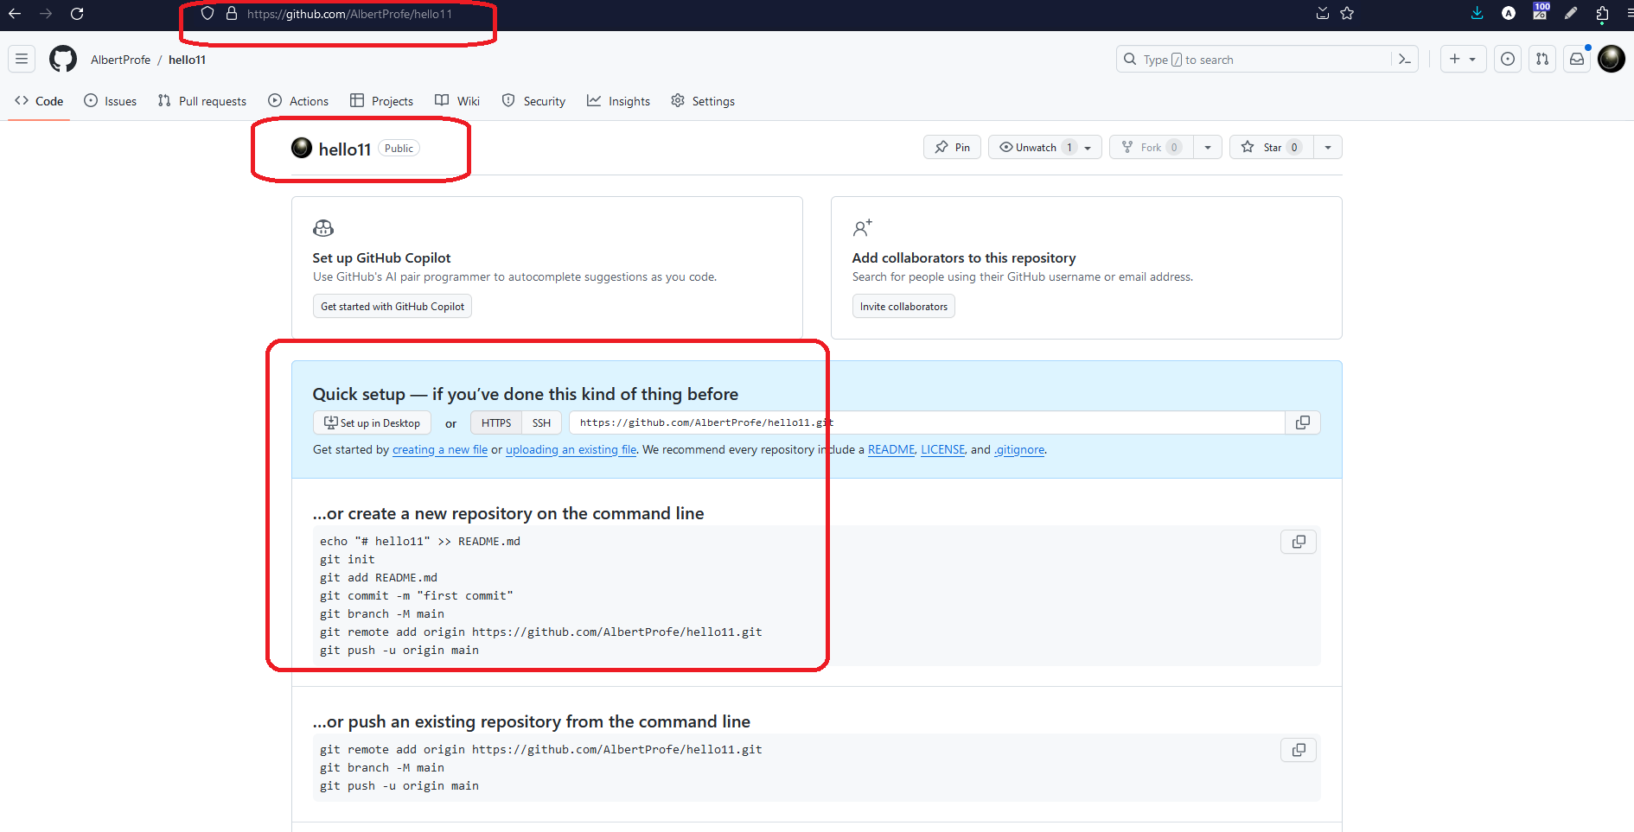Click Set up in Desktop button
The width and height of the screenshot is (1634, 832).
click(x=372, y=422)
